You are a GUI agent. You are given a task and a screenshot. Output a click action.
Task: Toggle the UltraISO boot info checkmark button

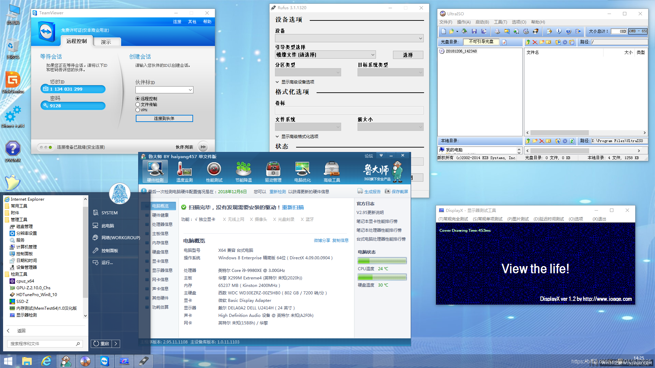pyautogui.click(x=504, y=42)
